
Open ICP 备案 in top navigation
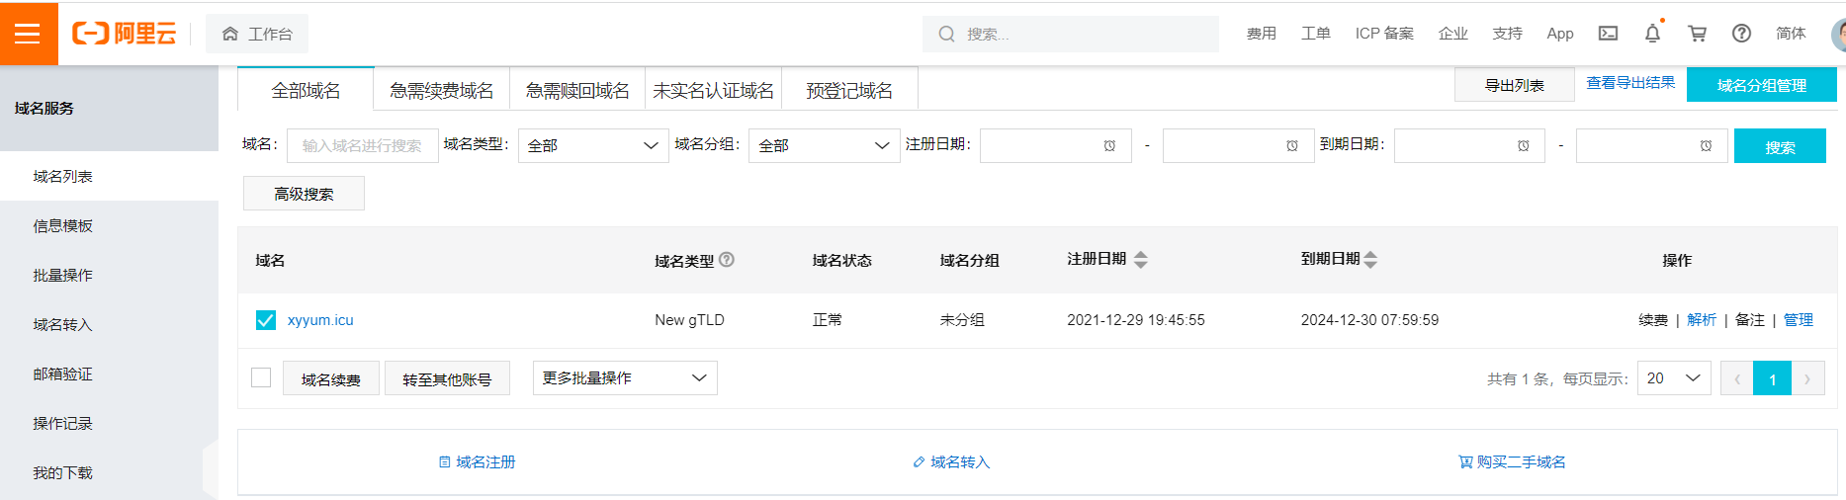pyautogui.click(x=1384, y=34)
